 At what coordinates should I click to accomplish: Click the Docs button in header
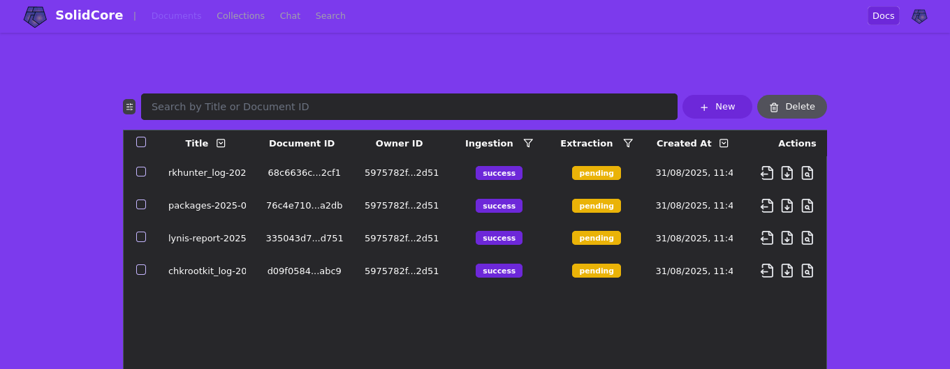click(x=884, y=16)
